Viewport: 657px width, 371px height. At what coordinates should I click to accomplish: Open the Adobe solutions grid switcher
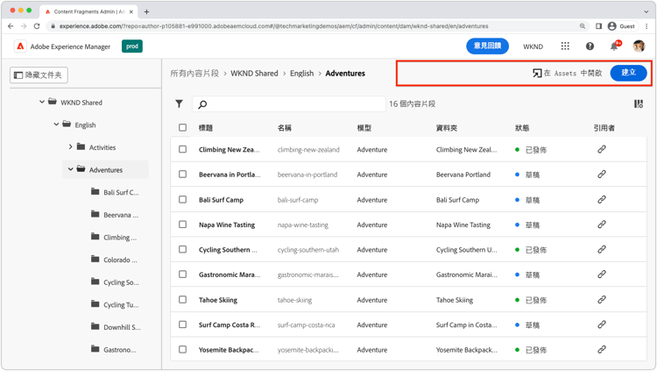pyautogui.click(x=565, y=46)
